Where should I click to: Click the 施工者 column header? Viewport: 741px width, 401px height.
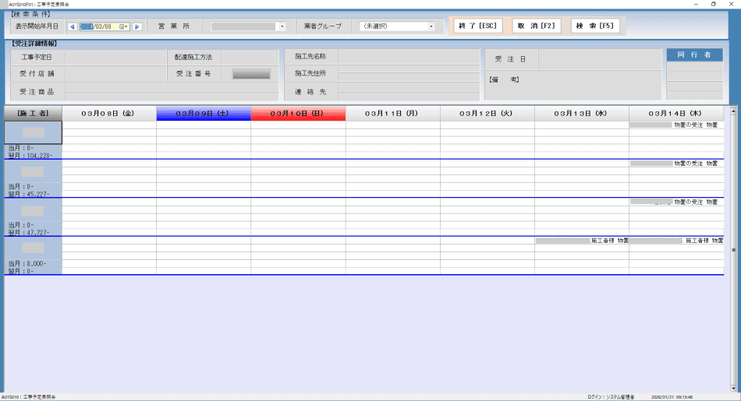click(x=33, y=114)
